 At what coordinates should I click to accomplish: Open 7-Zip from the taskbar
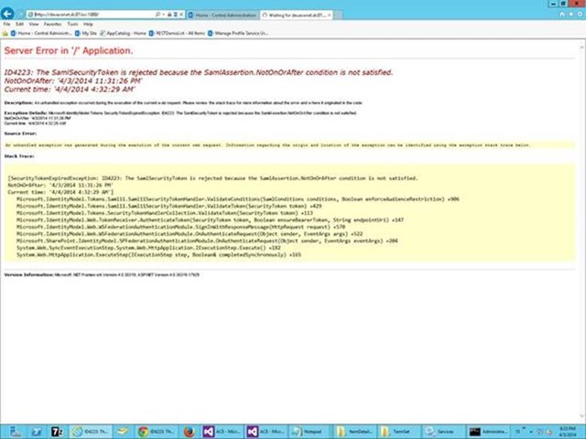click(57, 432)
